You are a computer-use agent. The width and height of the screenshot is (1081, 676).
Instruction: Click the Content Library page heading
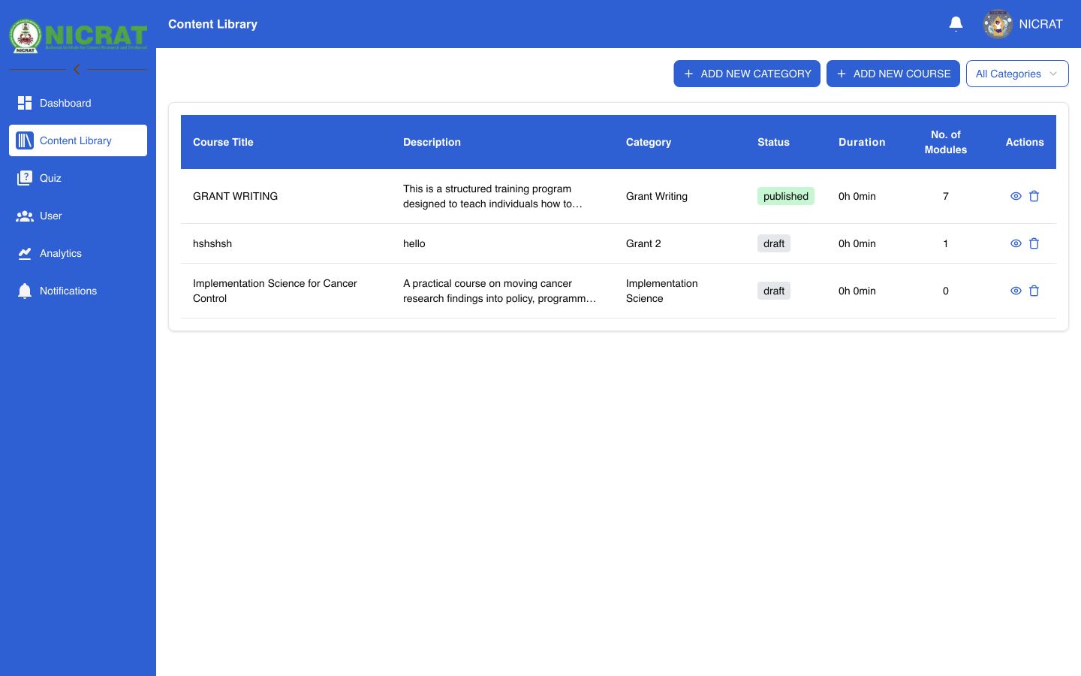click(x=212, y=24)
